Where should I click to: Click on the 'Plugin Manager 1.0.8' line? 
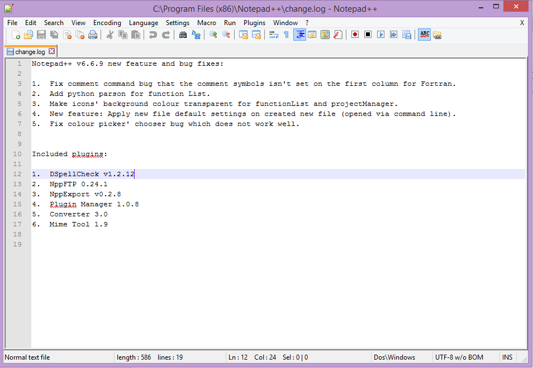point(94,204)
